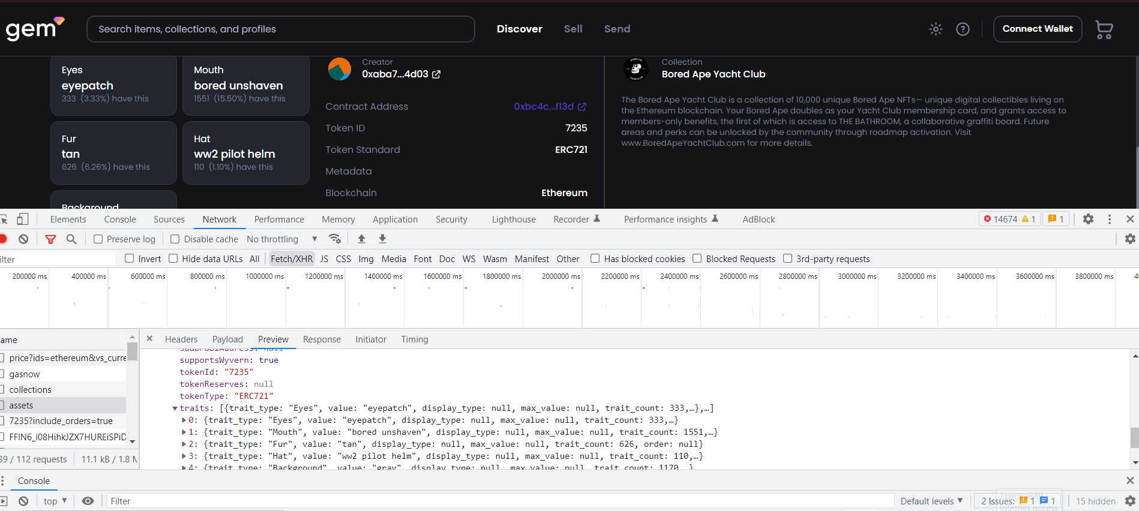Click the import HAR upload icon
1139x511 pixels.
pyautogui.click(x=361, y=239)
